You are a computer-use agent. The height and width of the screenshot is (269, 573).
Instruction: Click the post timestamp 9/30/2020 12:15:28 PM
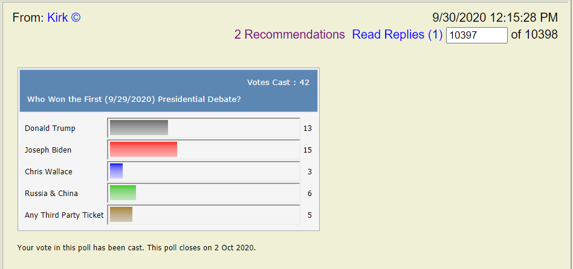(495, 17)
